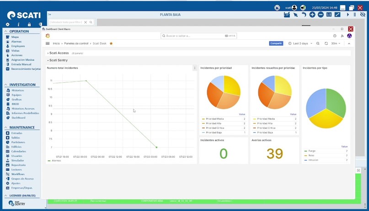Image resolution: width=369 pixels, height=211 pixels.
Task: Zoom out the dashboard time range
Action: point(318,43)
